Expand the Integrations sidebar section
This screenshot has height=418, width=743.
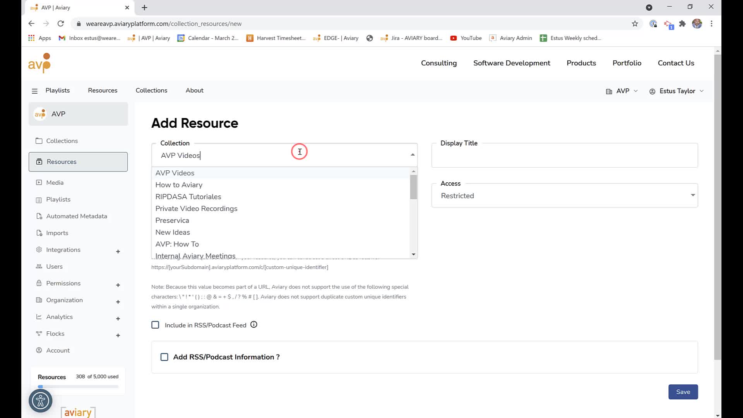click(118, 252)
